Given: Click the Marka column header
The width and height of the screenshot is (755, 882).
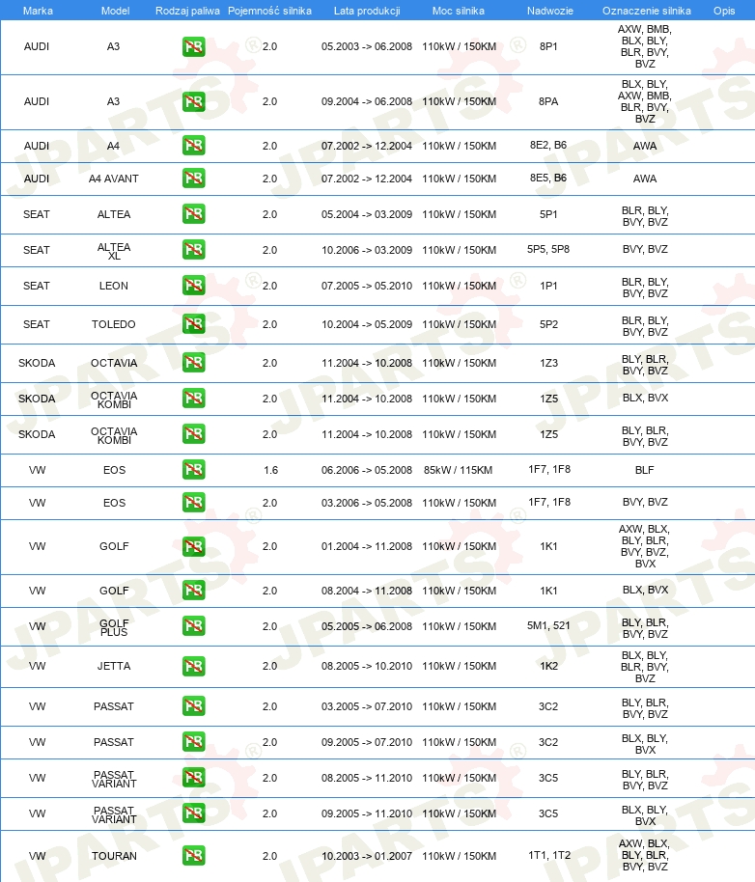Looking at the screenshot, I should [x=38, y=11].
